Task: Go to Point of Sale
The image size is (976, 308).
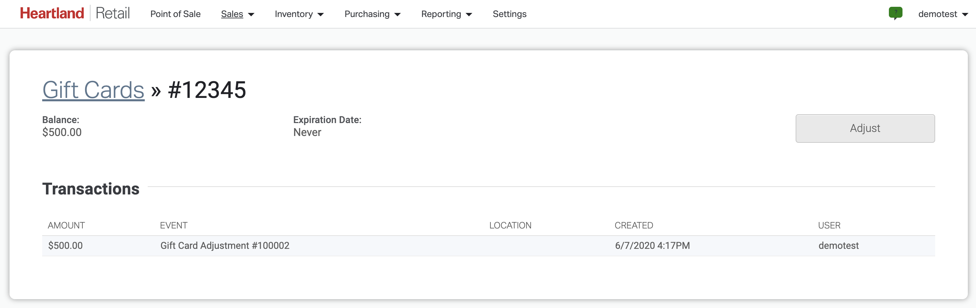Action: click(175, 14)
